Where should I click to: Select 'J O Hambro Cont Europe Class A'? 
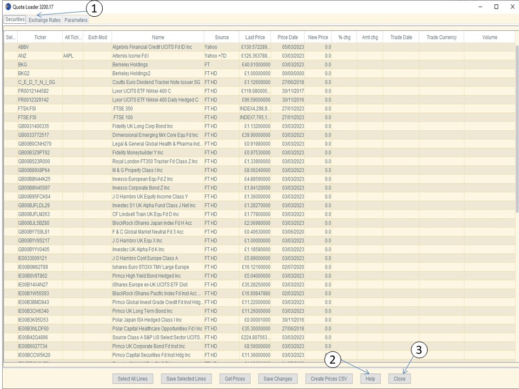[158, 258]
